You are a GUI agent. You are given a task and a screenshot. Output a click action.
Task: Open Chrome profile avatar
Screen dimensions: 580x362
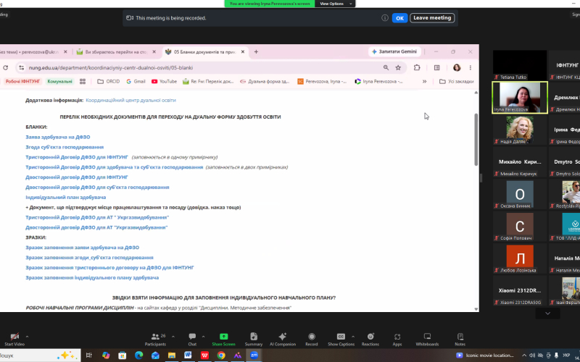[x=457, y=67]
